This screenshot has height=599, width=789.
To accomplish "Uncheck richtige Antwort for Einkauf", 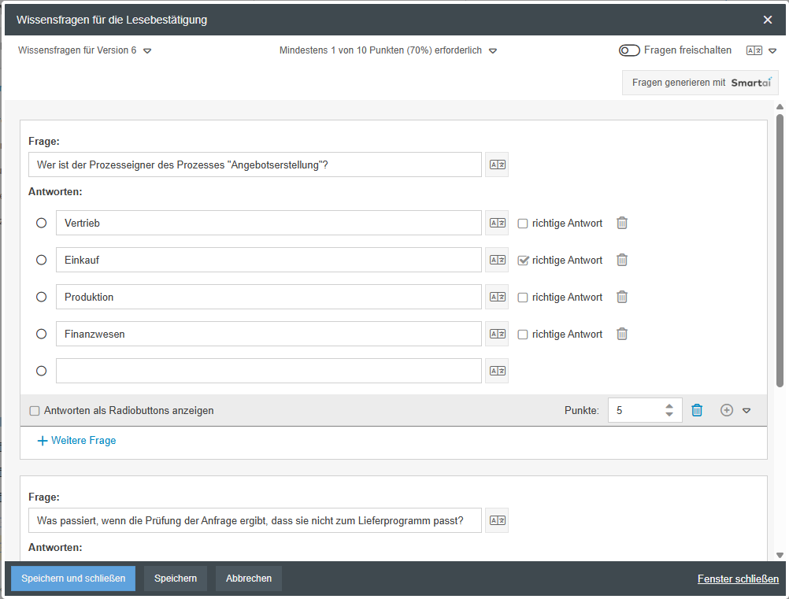I will click(x=523, y=261).
